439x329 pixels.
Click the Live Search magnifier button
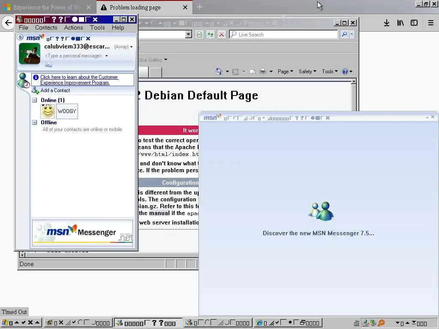(x=344, y=34)
